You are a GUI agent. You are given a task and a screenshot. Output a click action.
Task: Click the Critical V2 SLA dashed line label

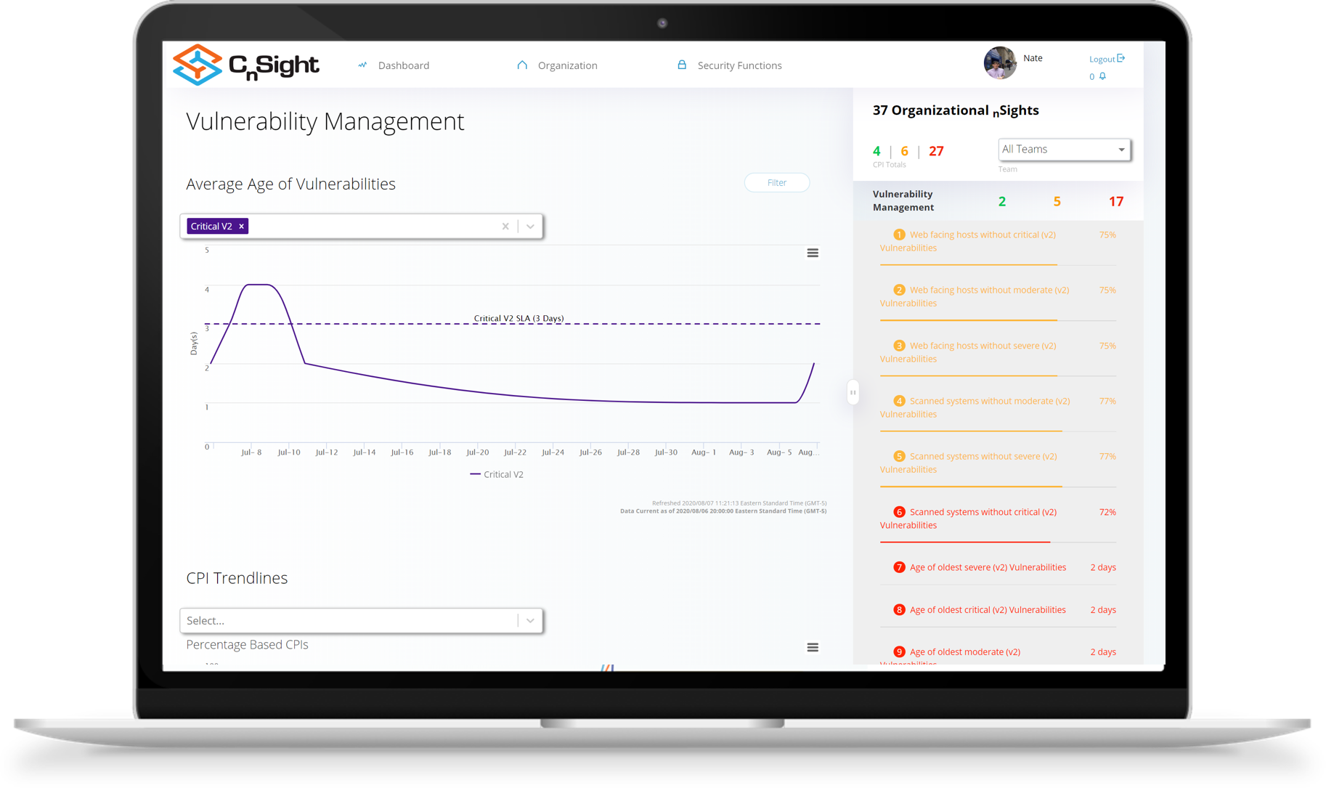pos(518,318)
